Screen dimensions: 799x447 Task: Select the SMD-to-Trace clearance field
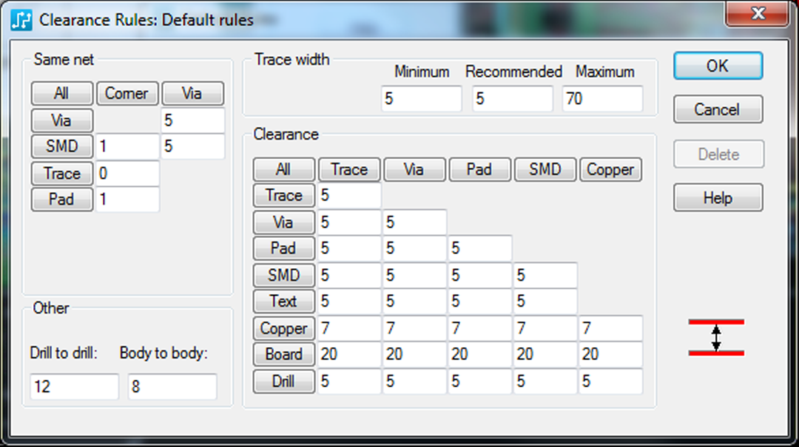click(x=349, y=276)
